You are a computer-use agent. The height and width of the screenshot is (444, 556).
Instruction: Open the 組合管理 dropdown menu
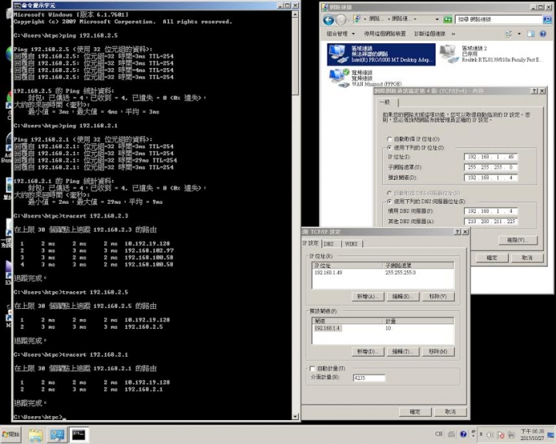point(341,34)
